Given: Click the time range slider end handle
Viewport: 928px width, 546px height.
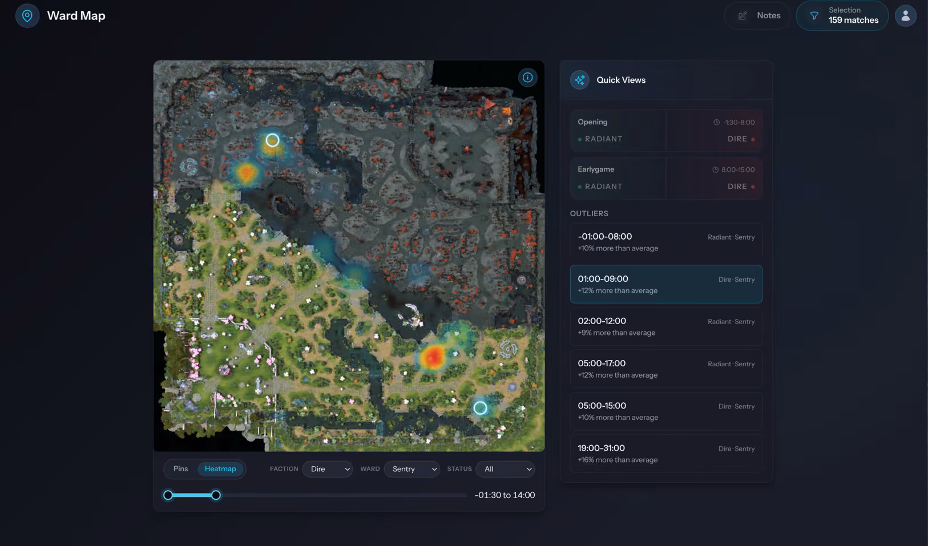Looking at the screenshot, I should (216, 495).
